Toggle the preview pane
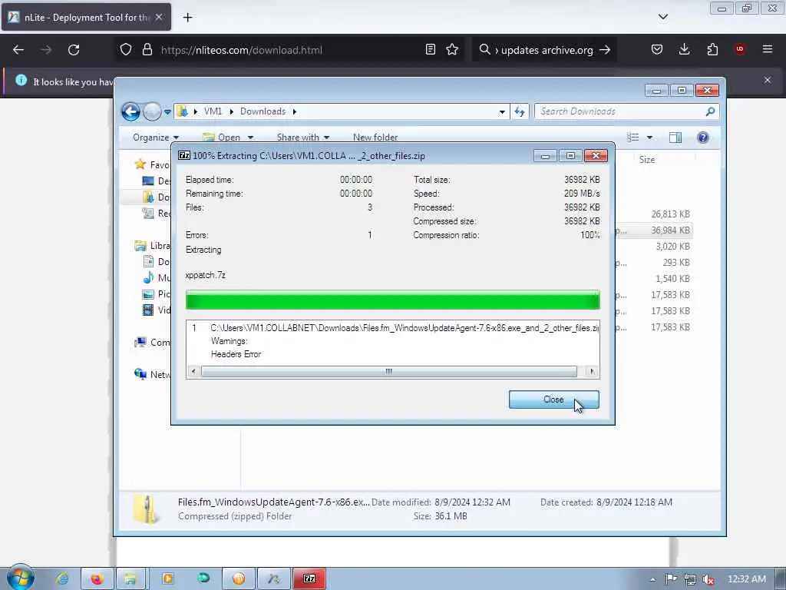Screen dimensions: 786x590 click(675, 138)
